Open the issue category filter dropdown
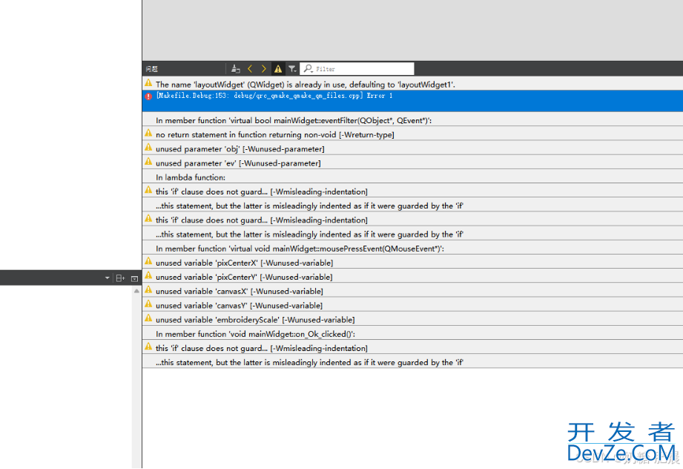 point(292,68)
